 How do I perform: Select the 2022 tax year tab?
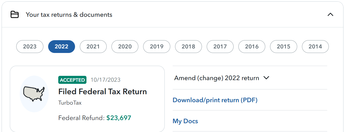[61, 47]
